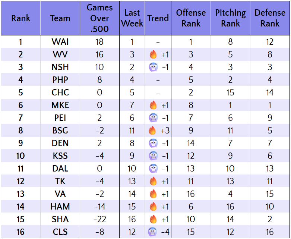291x239 pixels.
Task: Select the Trend column header
Action: coord(158,18)
